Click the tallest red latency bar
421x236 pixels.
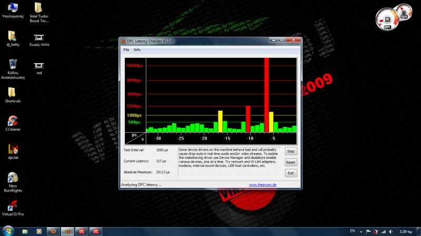[266, 95]
